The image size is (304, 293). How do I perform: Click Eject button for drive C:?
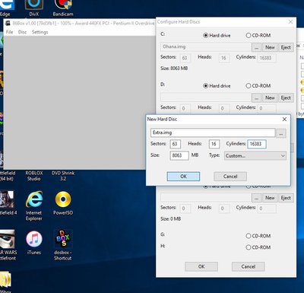[286, 47]
